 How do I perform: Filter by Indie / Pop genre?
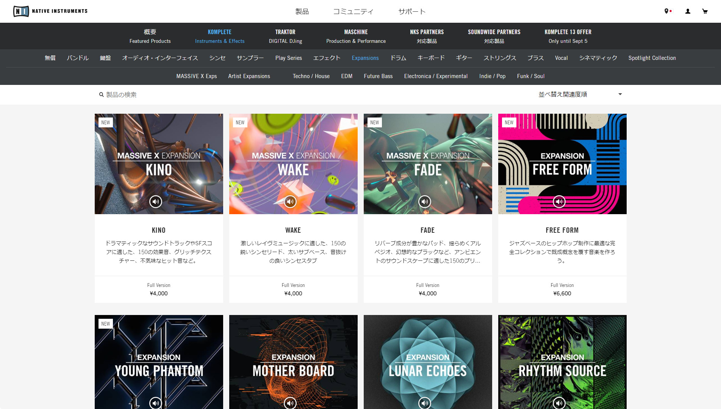[x=492, y=76]
